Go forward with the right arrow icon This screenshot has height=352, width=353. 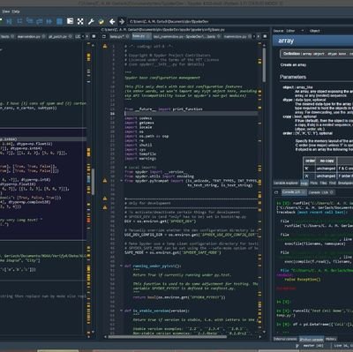122,21
